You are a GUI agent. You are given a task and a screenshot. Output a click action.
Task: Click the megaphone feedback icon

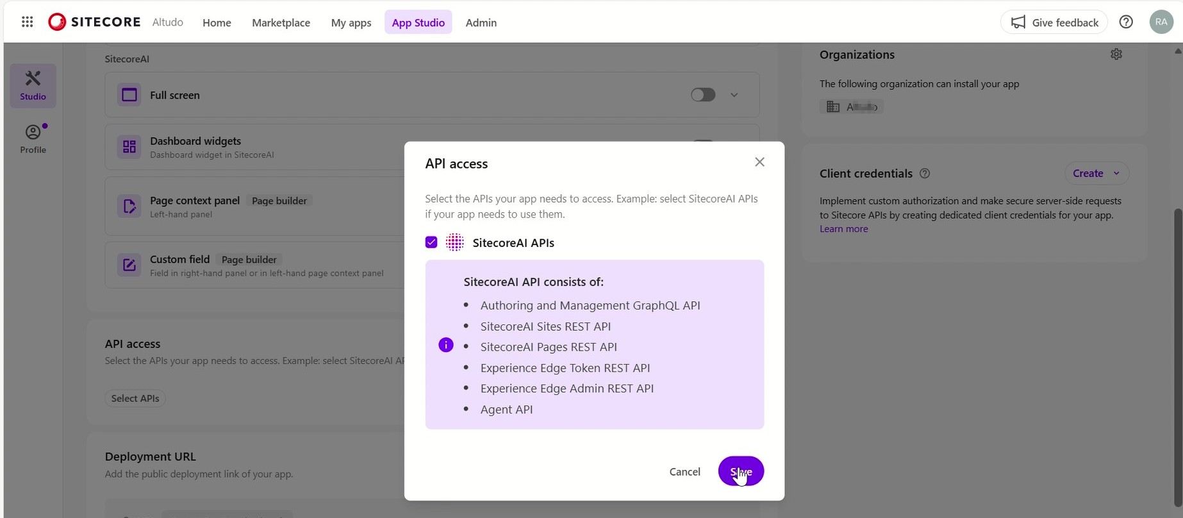click(x=1018, y=22)
